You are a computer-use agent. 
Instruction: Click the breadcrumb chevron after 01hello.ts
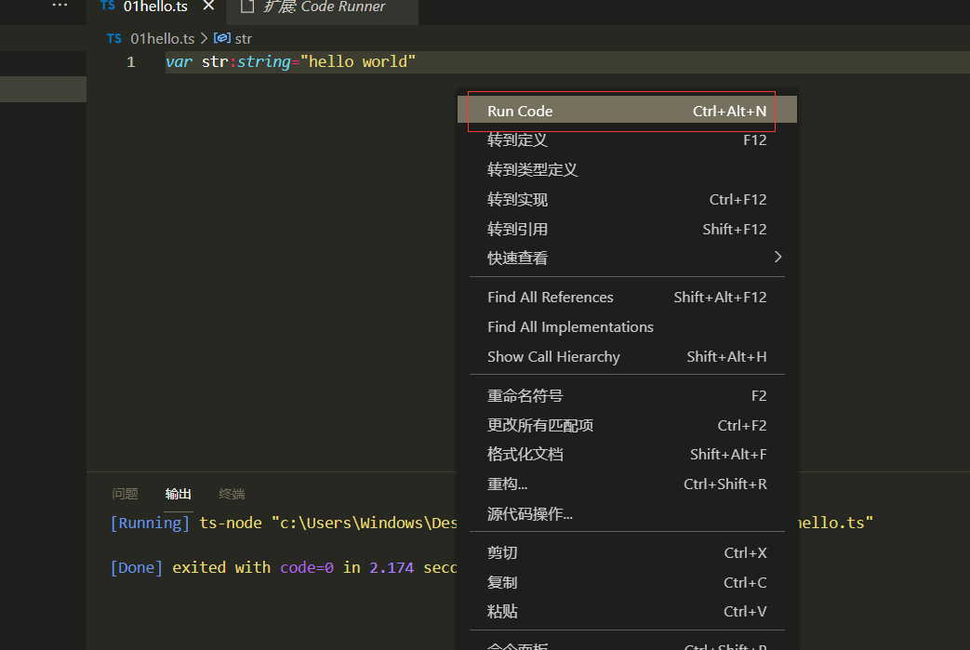tap(204, 39)
